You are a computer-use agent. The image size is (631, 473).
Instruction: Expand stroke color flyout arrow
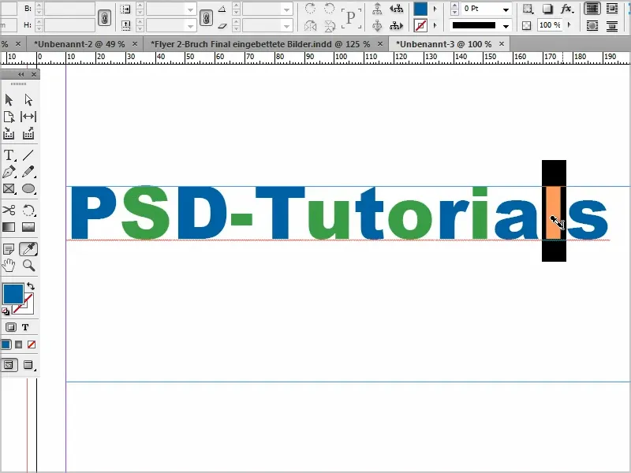pos(435,25)
